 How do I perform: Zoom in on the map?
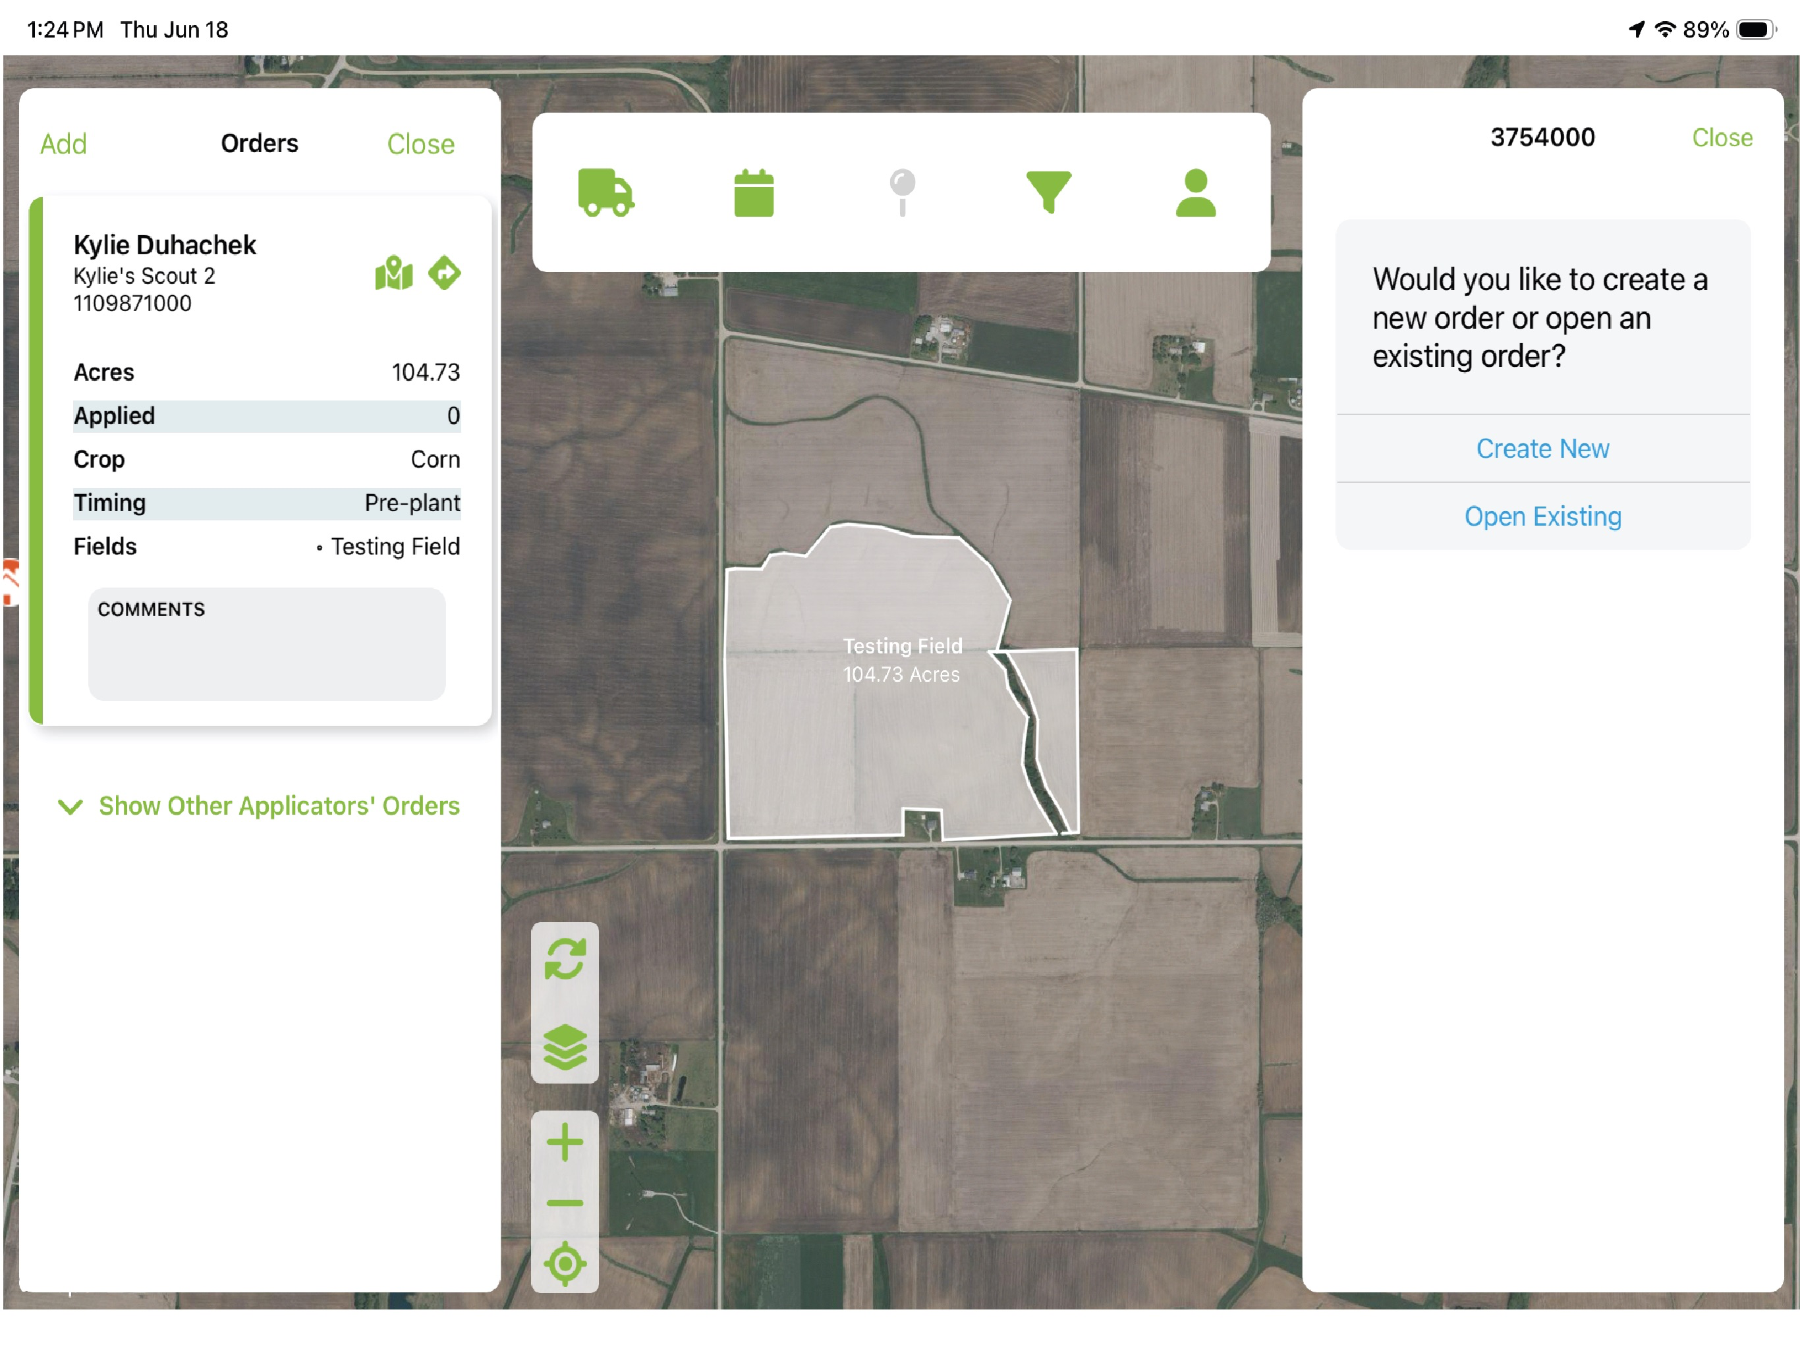[x=565, y=1142]
